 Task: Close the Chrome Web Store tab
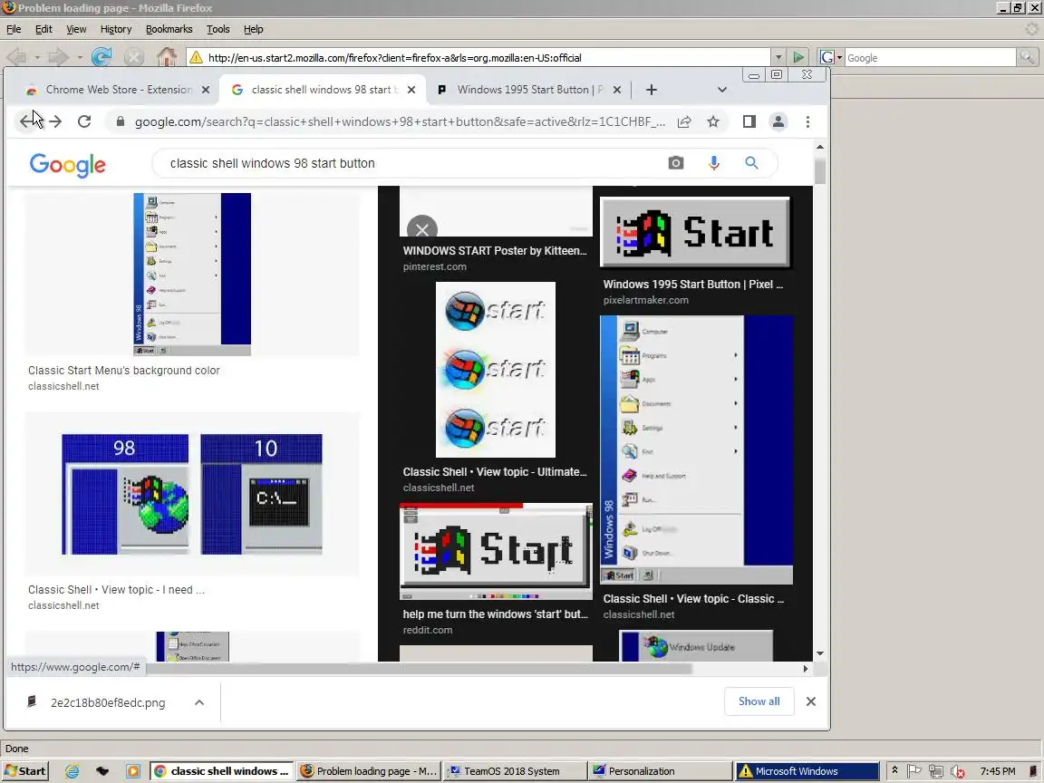[x=206, y=89]
